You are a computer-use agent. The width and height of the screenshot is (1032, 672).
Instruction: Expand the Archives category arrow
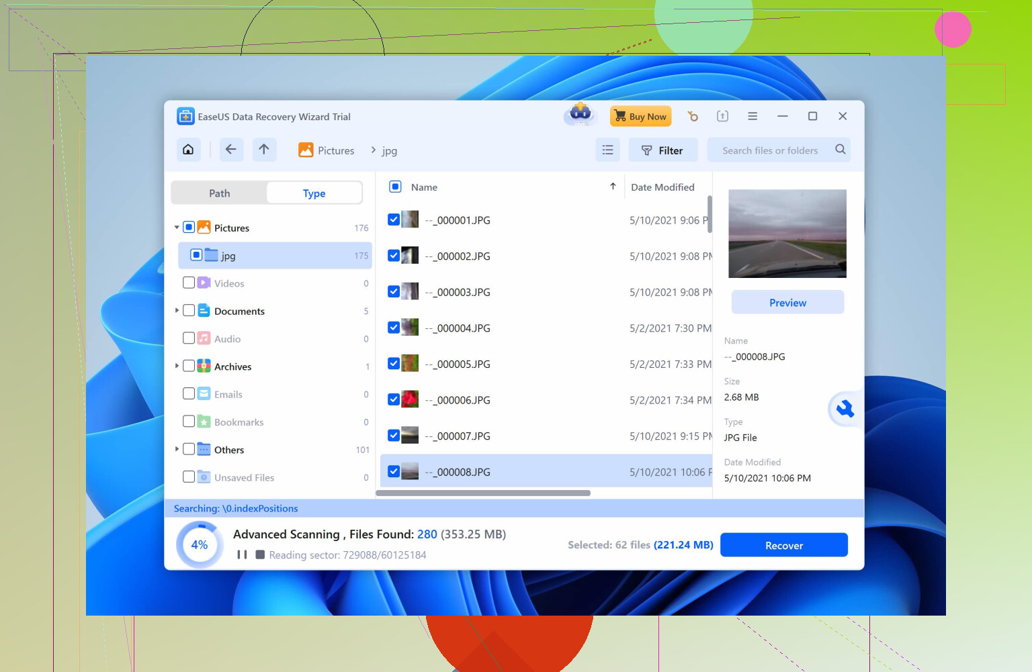[177, 366]
